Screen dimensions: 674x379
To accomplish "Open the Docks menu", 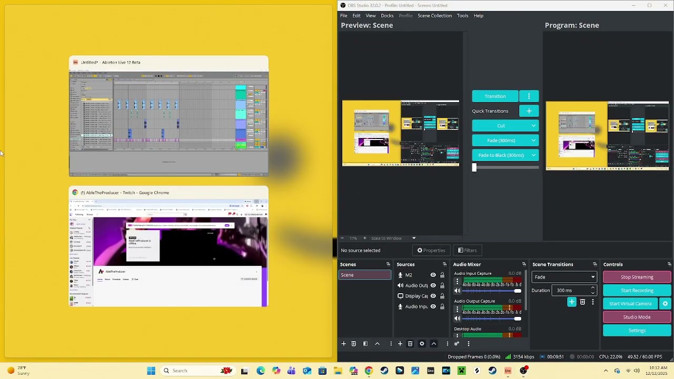I will tap(387, 16).
